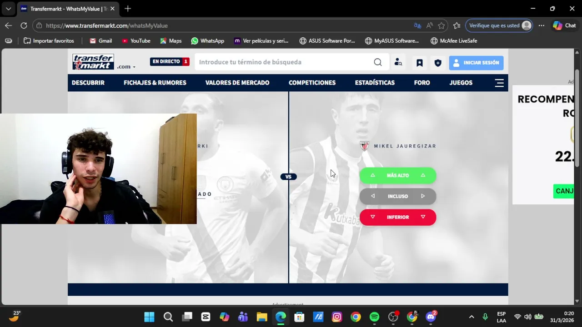Open the Descubrir menu
This screenshot has height=327, width=582.
[x=88, y=83]
